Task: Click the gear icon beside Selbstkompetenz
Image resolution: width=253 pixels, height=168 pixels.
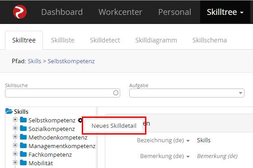Action: click(80, 120)
